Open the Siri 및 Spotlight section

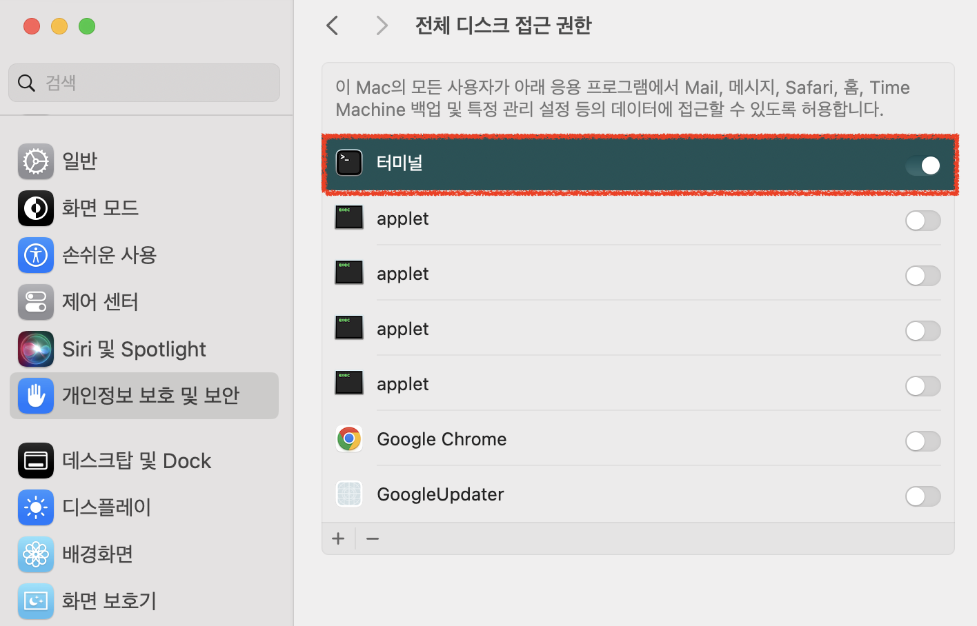coord(144,349)
